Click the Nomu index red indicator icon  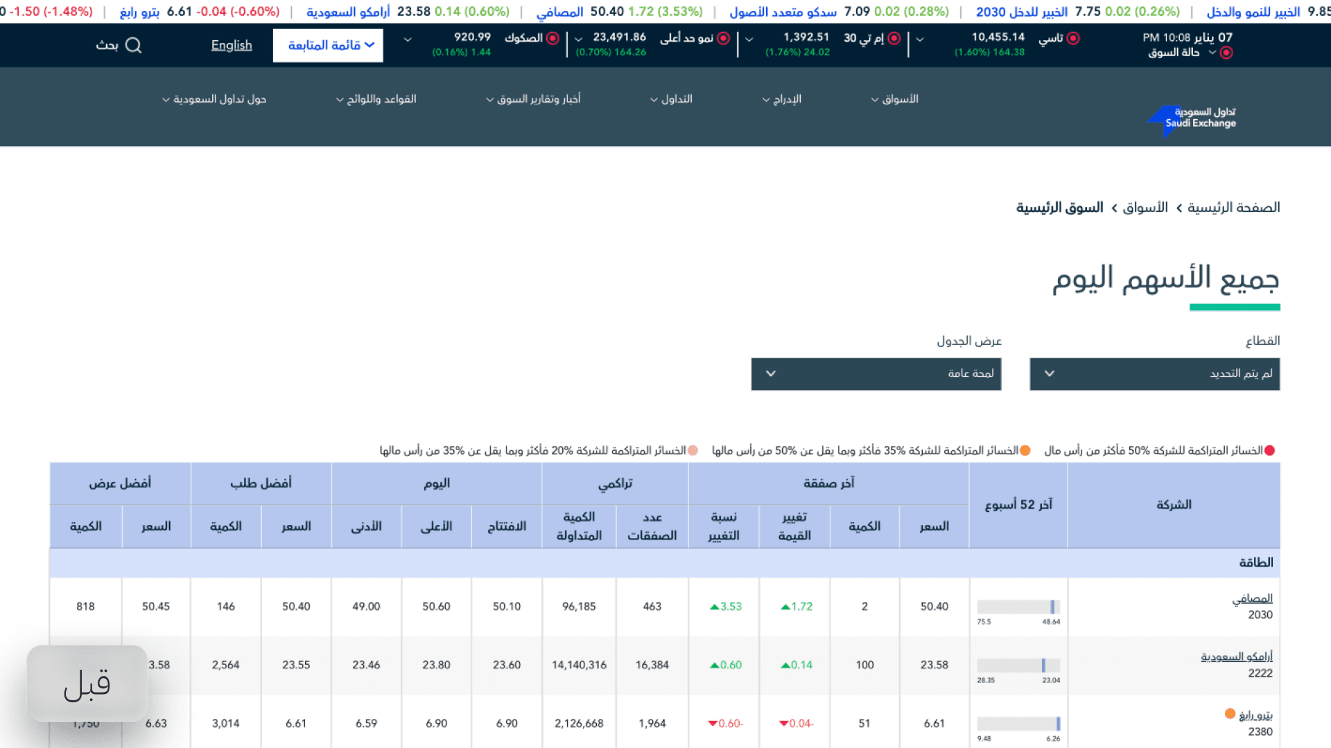pos(723,39)
